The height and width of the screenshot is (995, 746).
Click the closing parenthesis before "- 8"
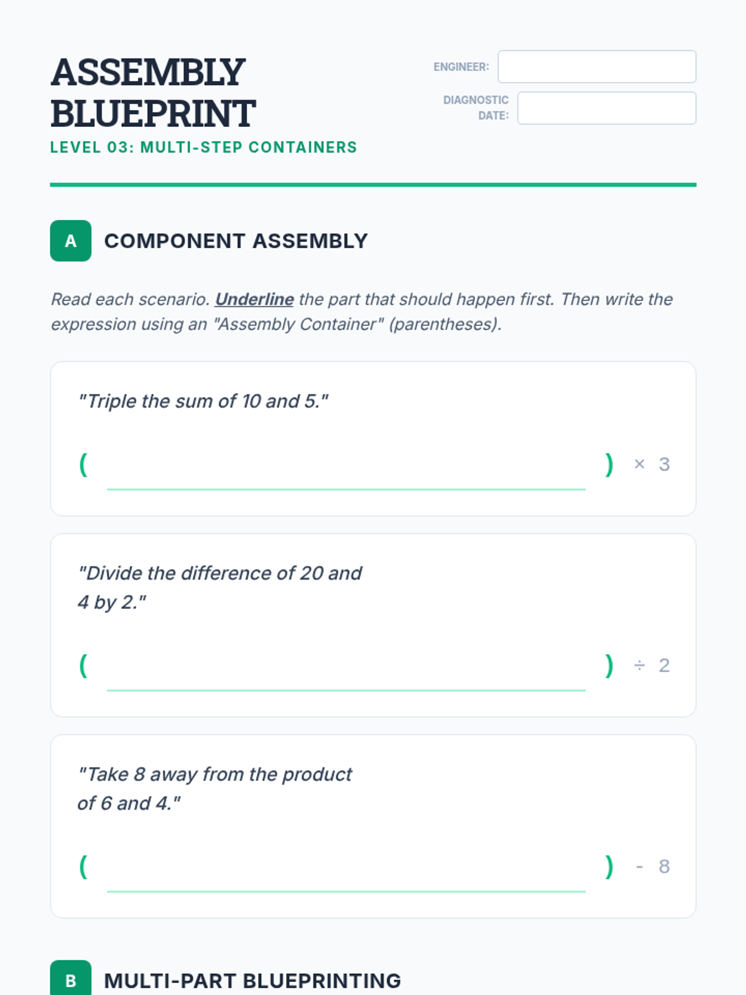tap(609, 866)
